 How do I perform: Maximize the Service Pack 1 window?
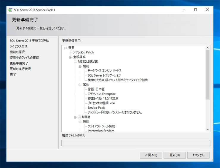pos(195,10)
